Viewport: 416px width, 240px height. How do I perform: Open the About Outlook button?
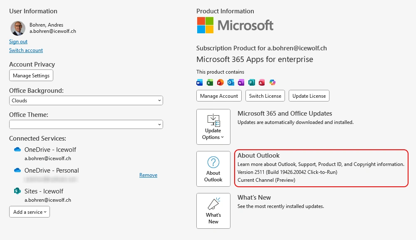[x=213, y=169]
